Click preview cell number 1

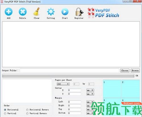(112, 89)
